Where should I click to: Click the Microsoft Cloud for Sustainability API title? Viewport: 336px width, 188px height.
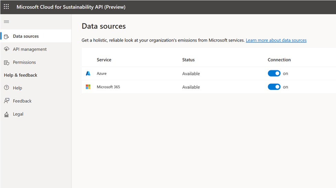(71, 7)
